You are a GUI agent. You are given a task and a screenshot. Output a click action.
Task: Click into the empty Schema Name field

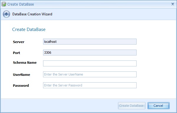pos(90,63)
